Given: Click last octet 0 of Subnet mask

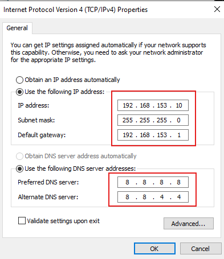Looking at the screenshot, I should coord(178,120).
